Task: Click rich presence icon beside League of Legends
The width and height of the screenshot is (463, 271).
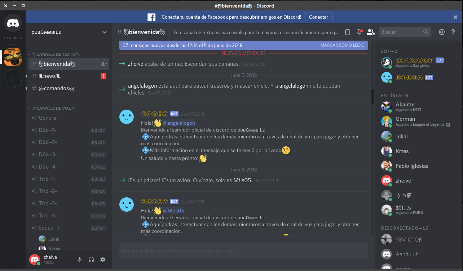Action: [x=448, y=125]
